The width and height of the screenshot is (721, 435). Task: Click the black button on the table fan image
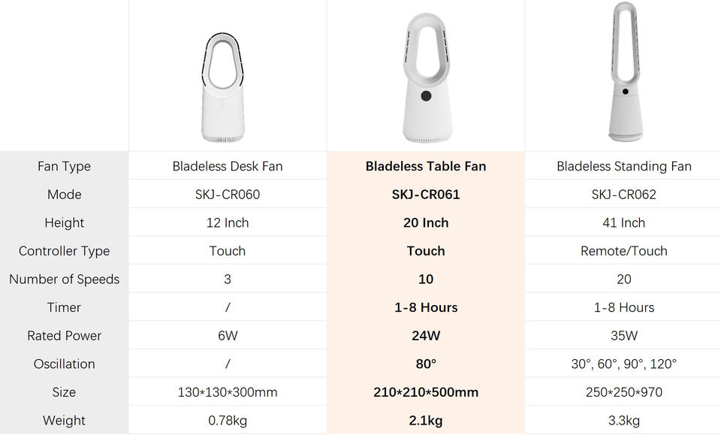point(427,96)
